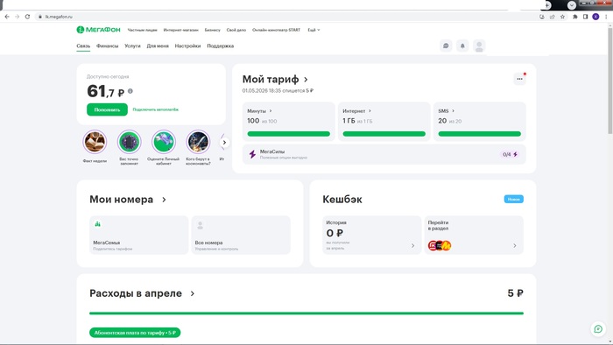Click the browser share page icon
This screenshot has width=613, height=345.
pyautogui.click(x=553, y=17)
